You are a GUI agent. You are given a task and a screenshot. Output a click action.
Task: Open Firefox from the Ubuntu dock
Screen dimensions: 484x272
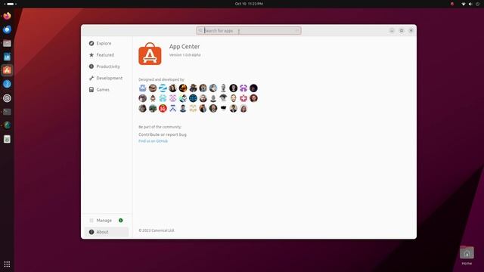pos(7,15)
